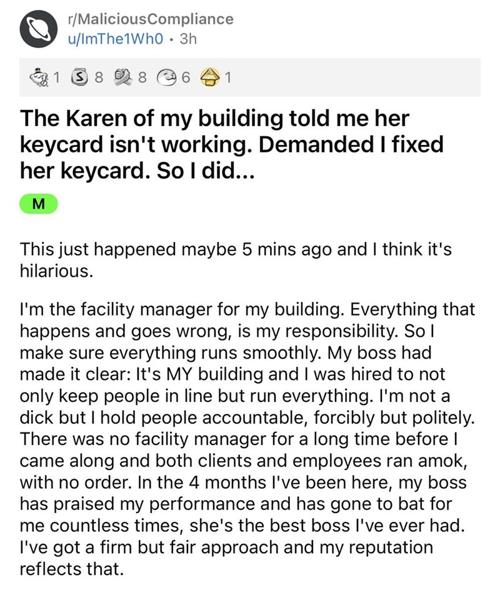Click the count next to gold pyramid award
The image size is (500, 590).
pyautogui.click(x=229, y=78)
